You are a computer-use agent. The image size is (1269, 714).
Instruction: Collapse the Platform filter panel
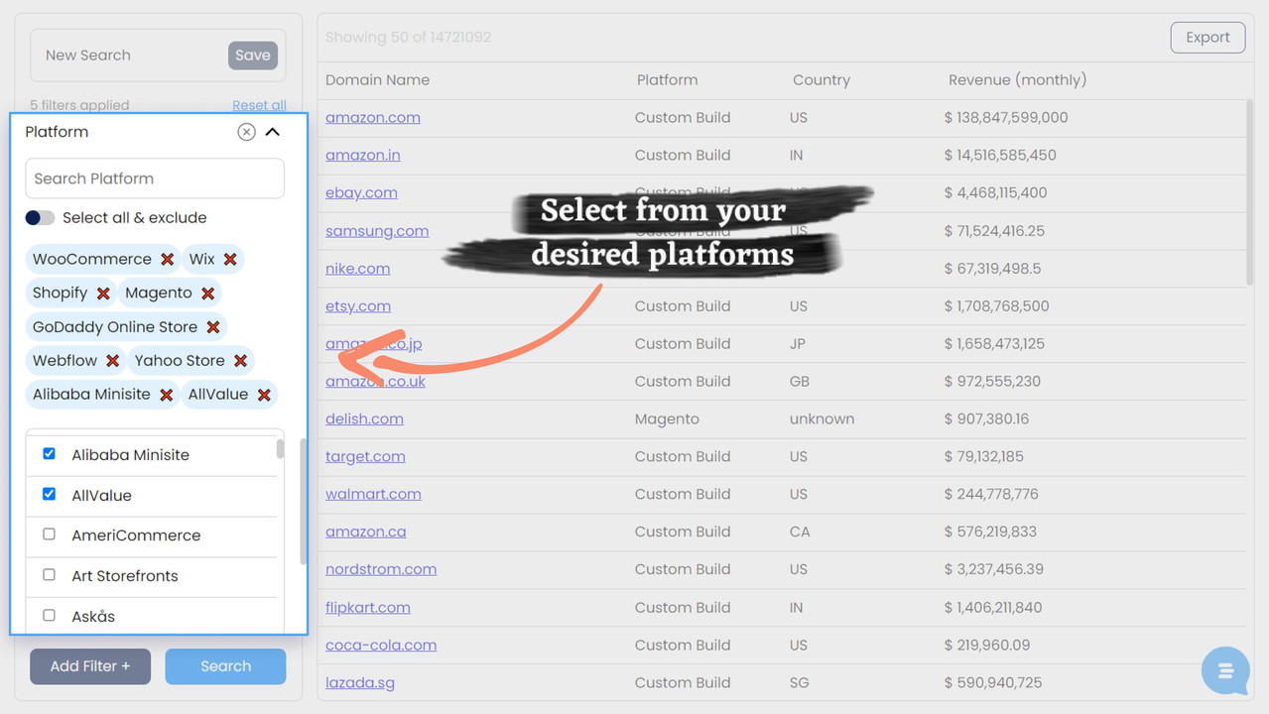coord(273,132)
